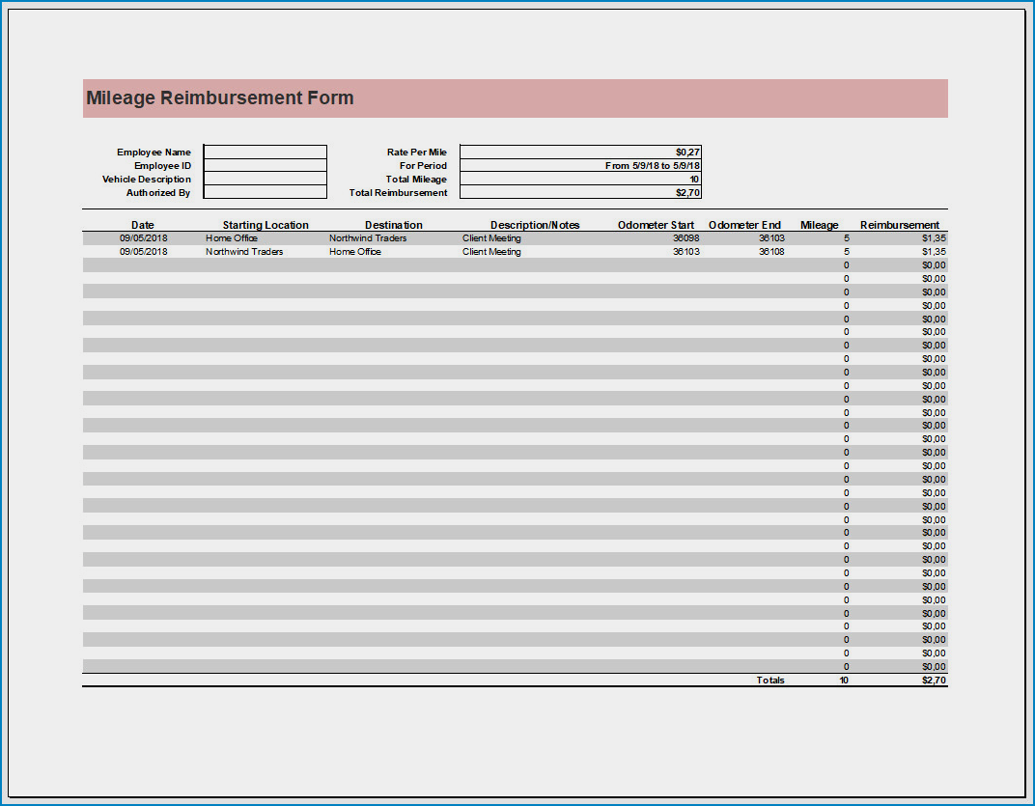The height and width of the screenshot is (806, 1035).
Task: Click the Mileage Reimbursement Form title banner
Action: point(219,97)
